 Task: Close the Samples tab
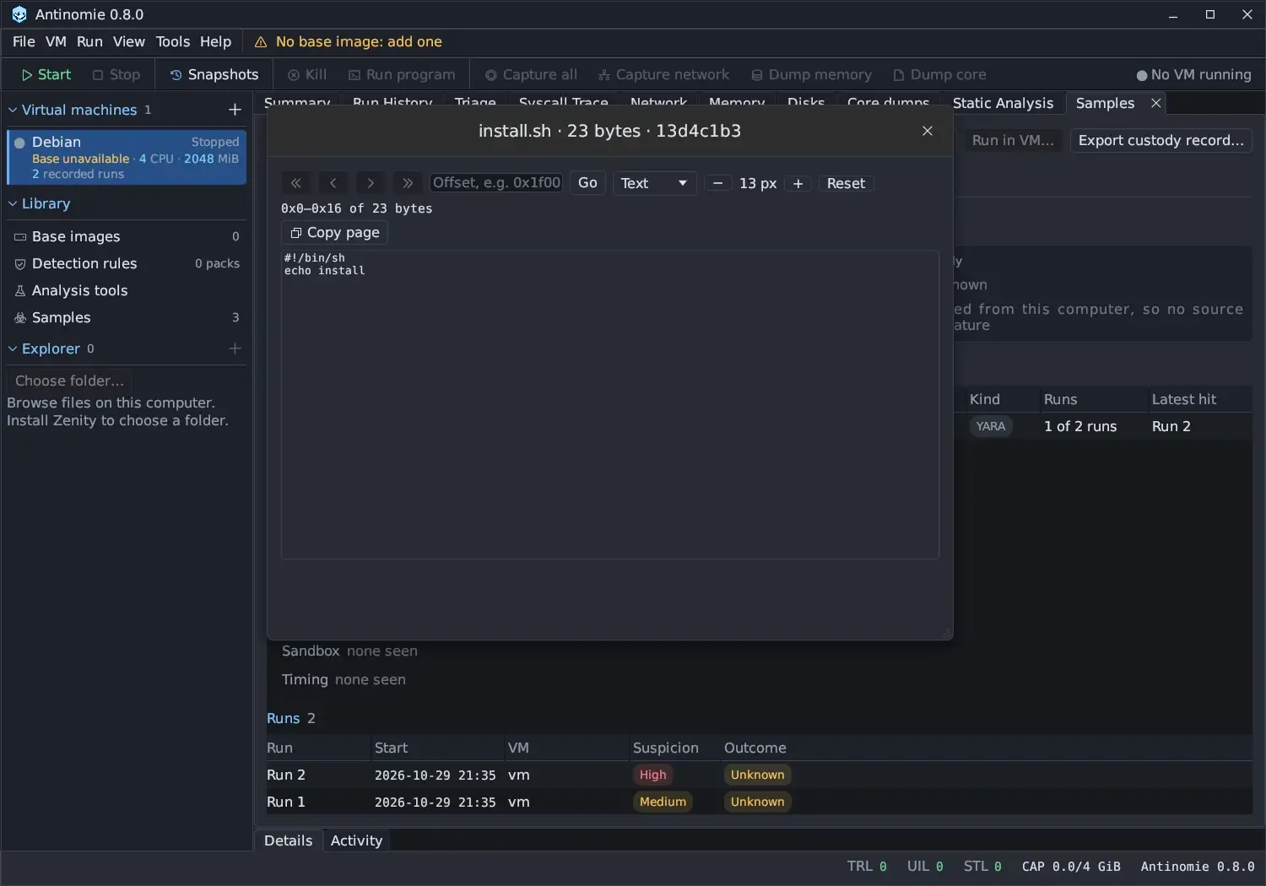[x=1156, y=103]
